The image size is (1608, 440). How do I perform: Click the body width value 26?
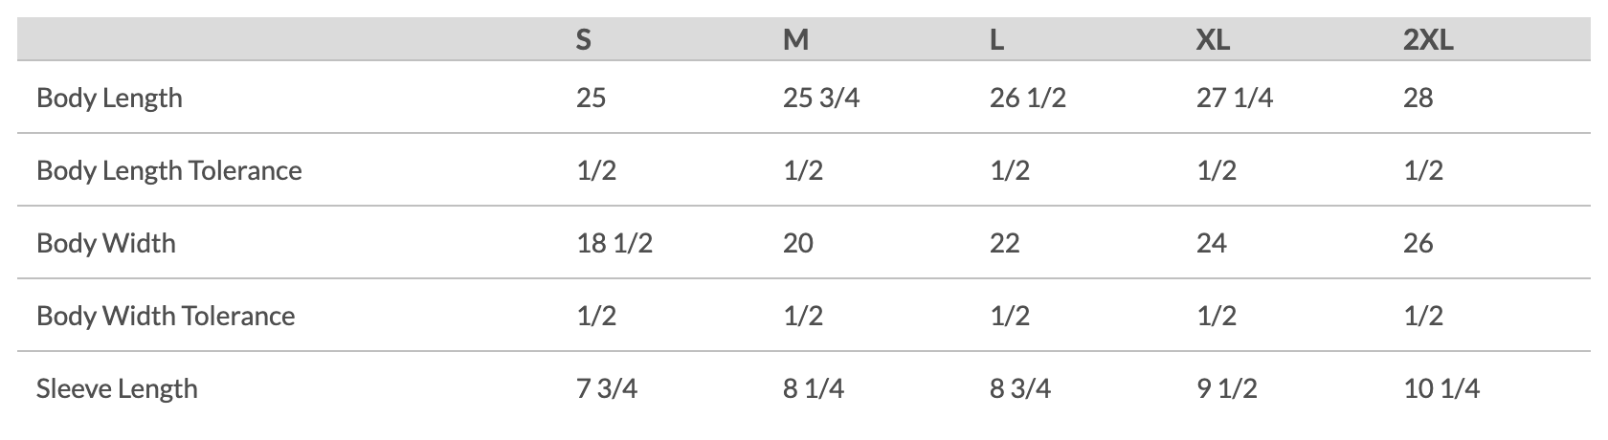(1418, 243)
